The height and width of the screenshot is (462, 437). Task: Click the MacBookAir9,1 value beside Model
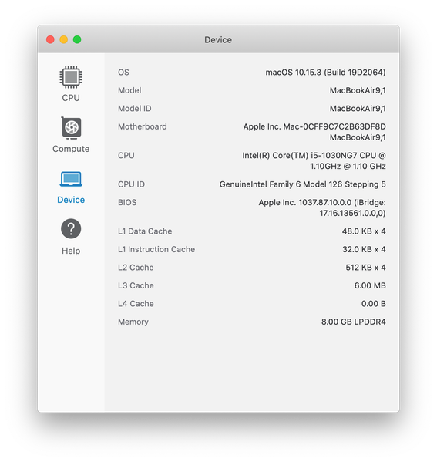coord(358,90)
